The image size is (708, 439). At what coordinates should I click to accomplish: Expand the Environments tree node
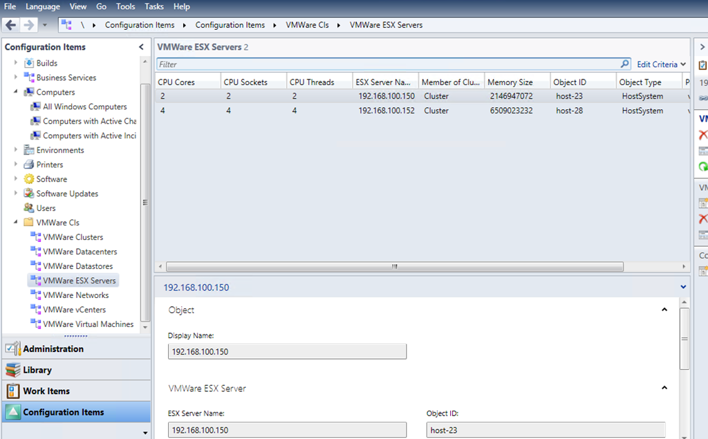click(x=17, y=150)
